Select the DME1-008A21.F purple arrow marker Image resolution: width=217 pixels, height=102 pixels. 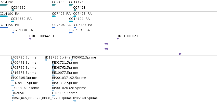click(30, 39)
